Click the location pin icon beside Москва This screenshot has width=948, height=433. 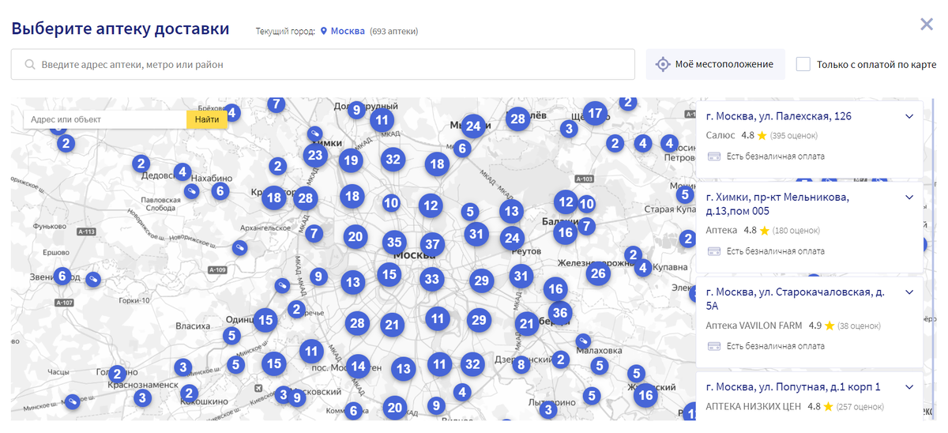(x=323, y=32)
